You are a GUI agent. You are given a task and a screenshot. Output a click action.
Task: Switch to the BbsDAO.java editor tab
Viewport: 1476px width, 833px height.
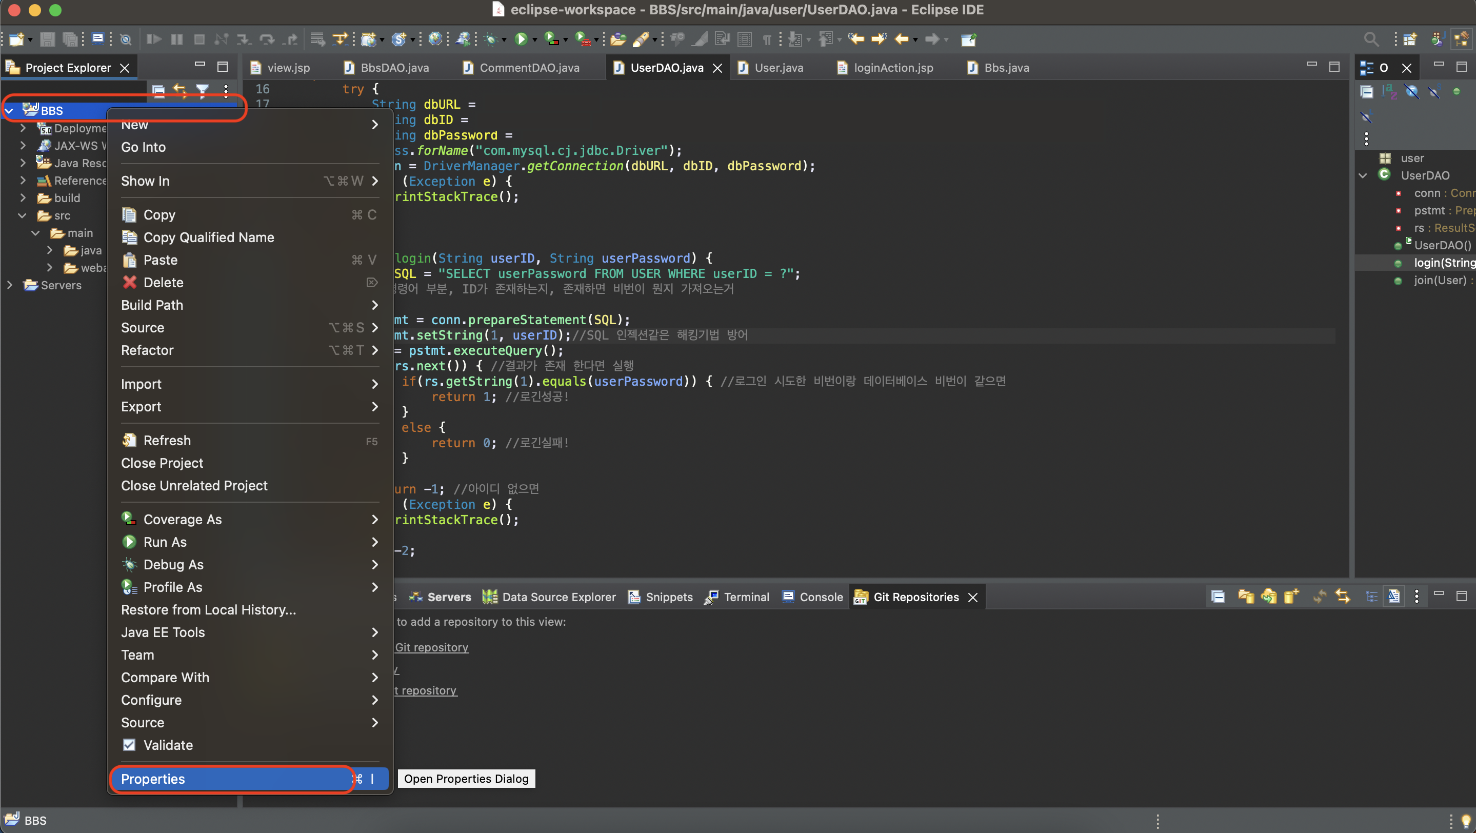click(394, 67)
